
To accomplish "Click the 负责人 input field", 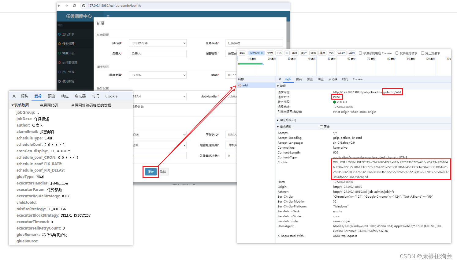I will coord(158,54).
